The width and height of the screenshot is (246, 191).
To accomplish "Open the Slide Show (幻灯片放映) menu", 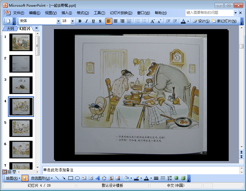I will click(x=121, y=13).
